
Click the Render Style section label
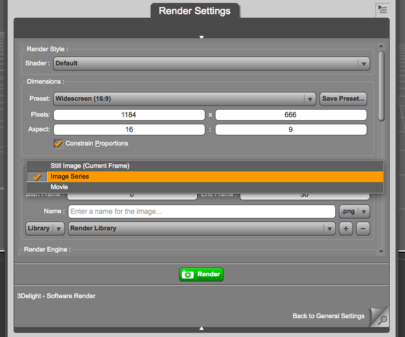tap(47, 49)
